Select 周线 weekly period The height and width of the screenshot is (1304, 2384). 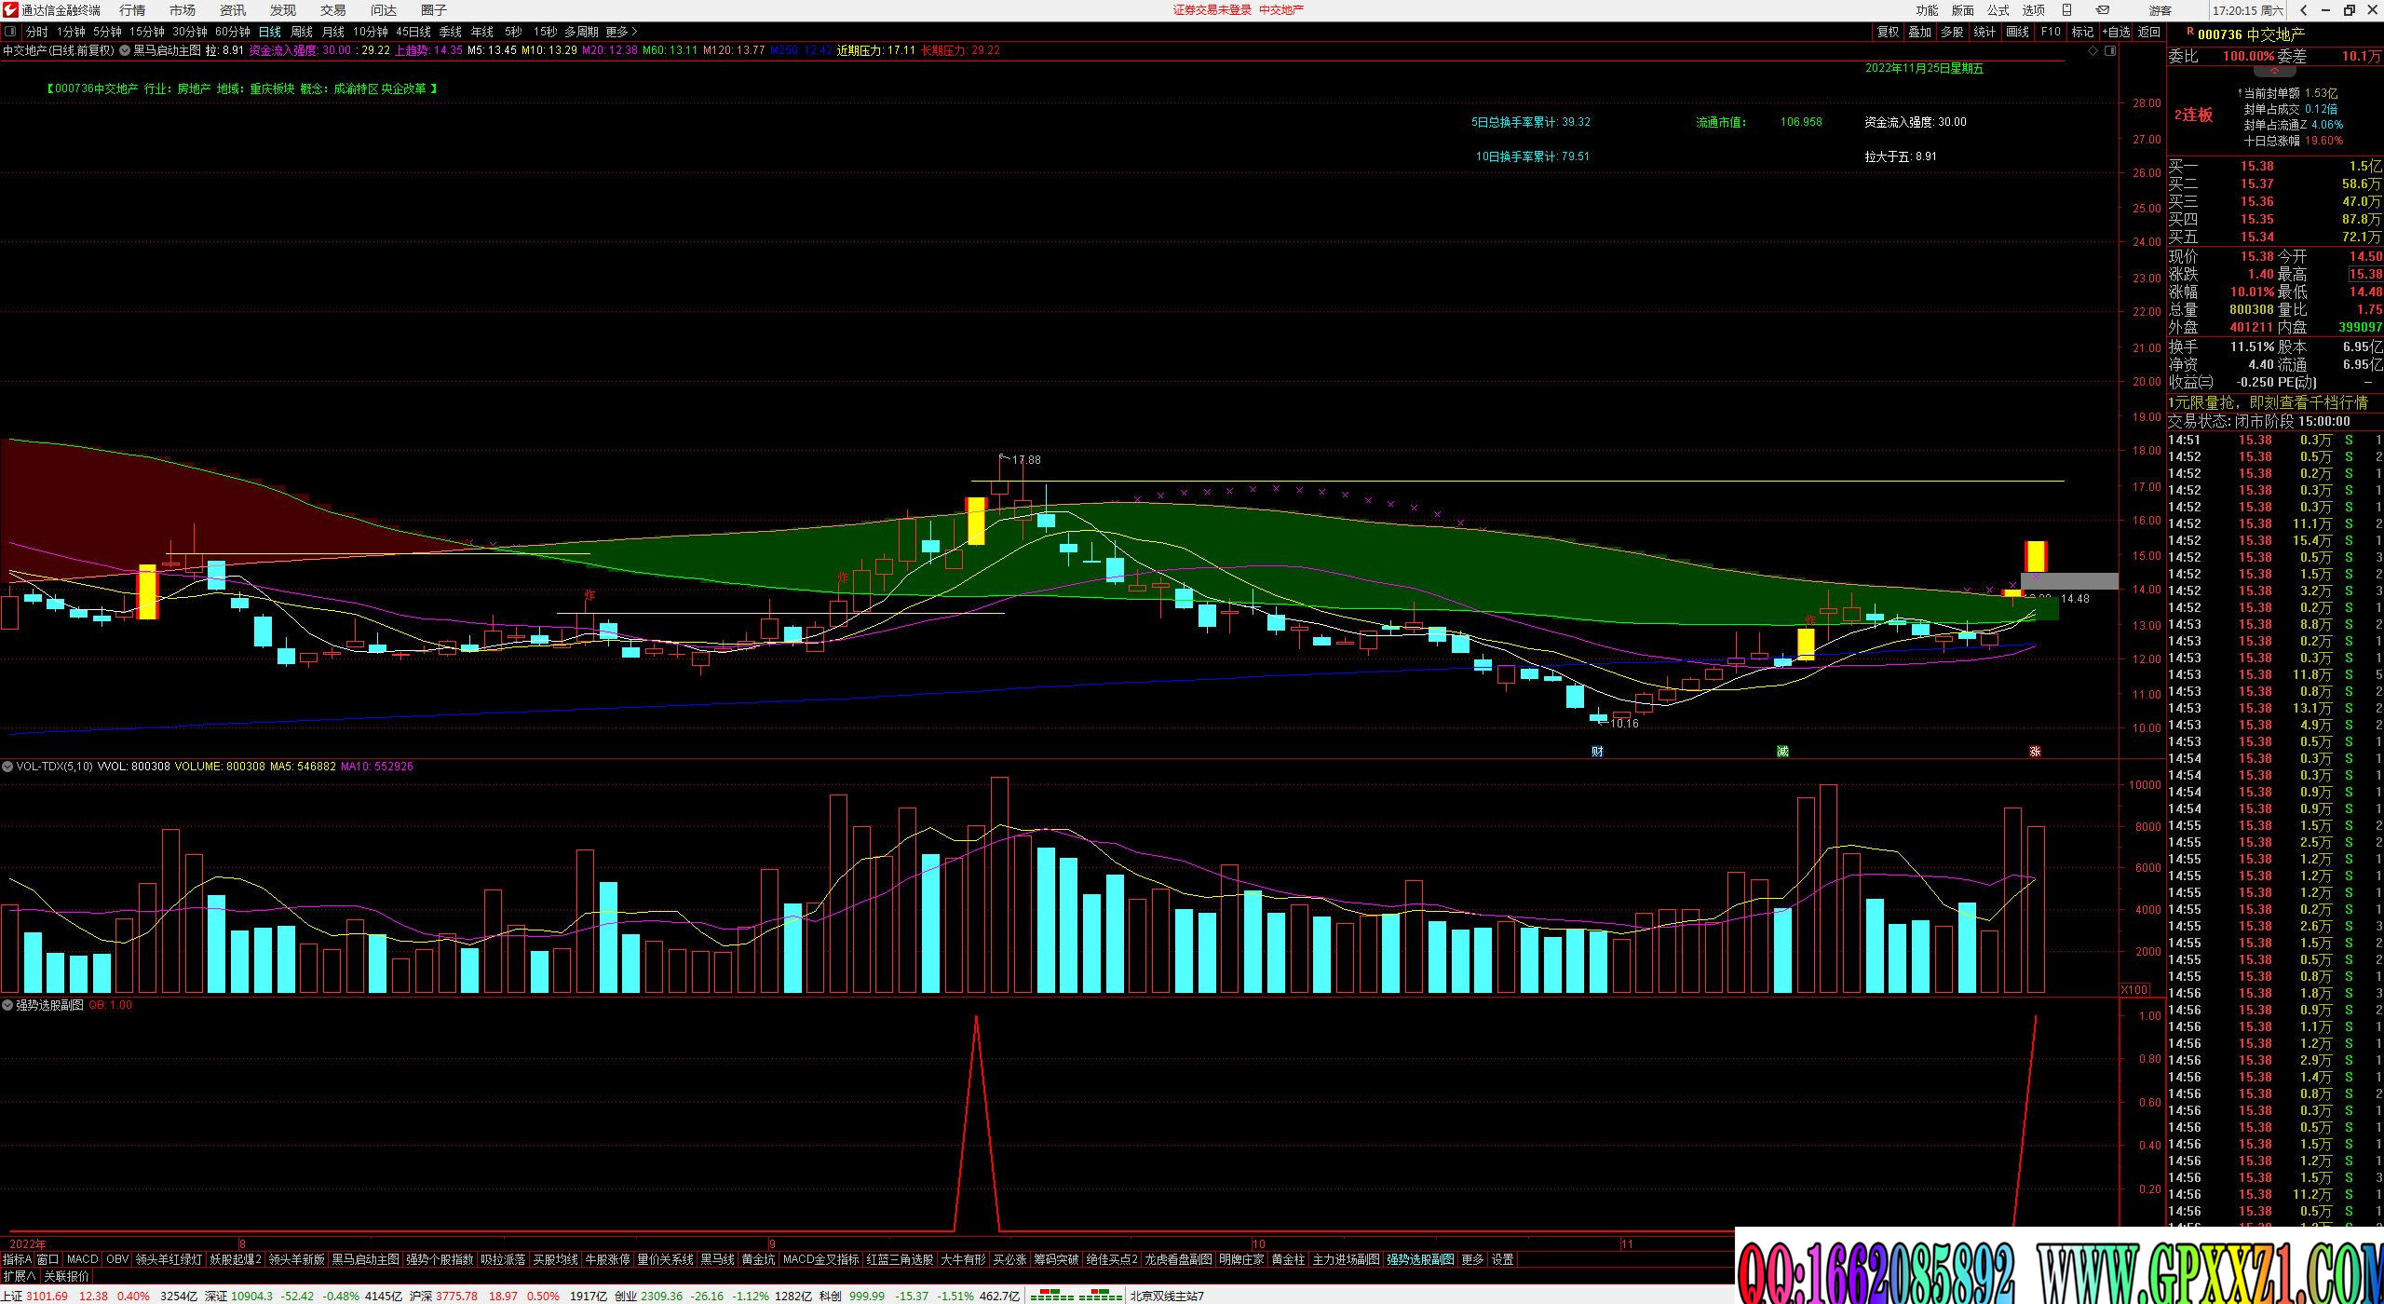pyautogui.click(x=302, y=32)
